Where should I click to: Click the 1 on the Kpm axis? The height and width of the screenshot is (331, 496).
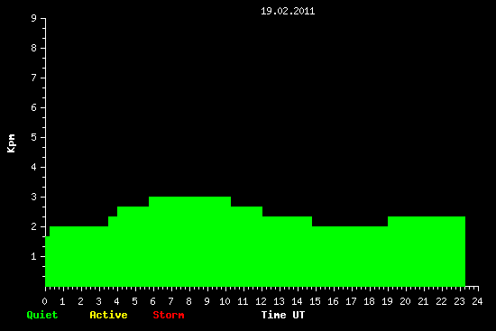pos(34,256)
